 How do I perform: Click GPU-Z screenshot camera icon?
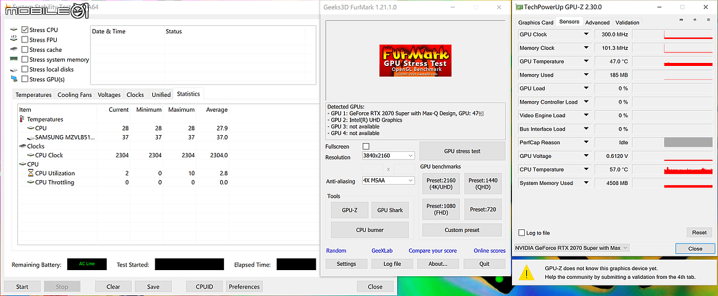[682, 19]
